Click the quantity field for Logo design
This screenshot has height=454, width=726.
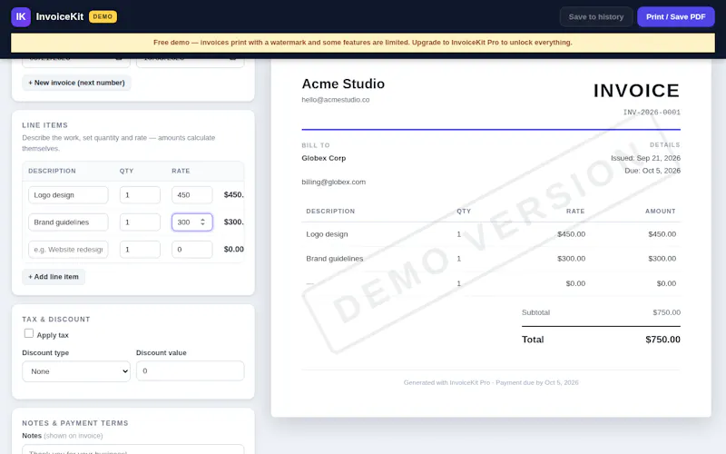coord(140,195)
